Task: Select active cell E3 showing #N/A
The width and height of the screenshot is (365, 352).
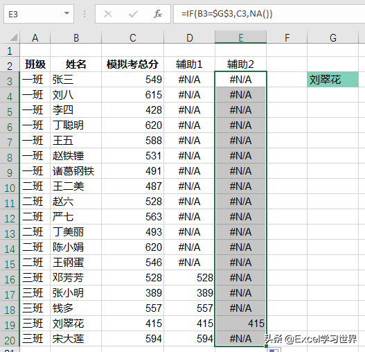Action: click(241, 80)
